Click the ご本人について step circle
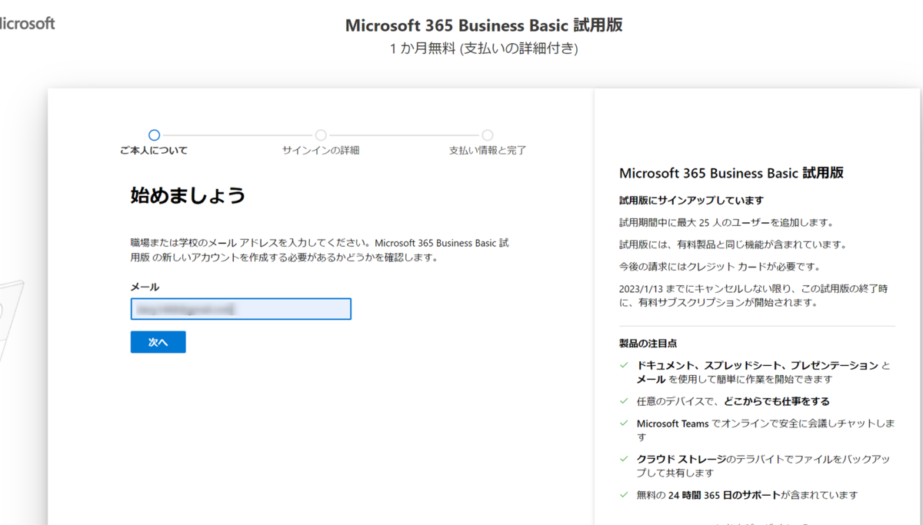 coord(154,135)
